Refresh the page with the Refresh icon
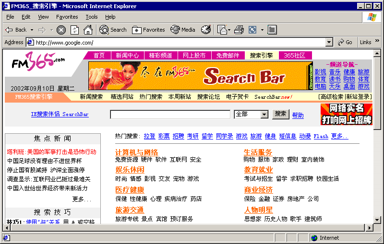 point(74,30)
